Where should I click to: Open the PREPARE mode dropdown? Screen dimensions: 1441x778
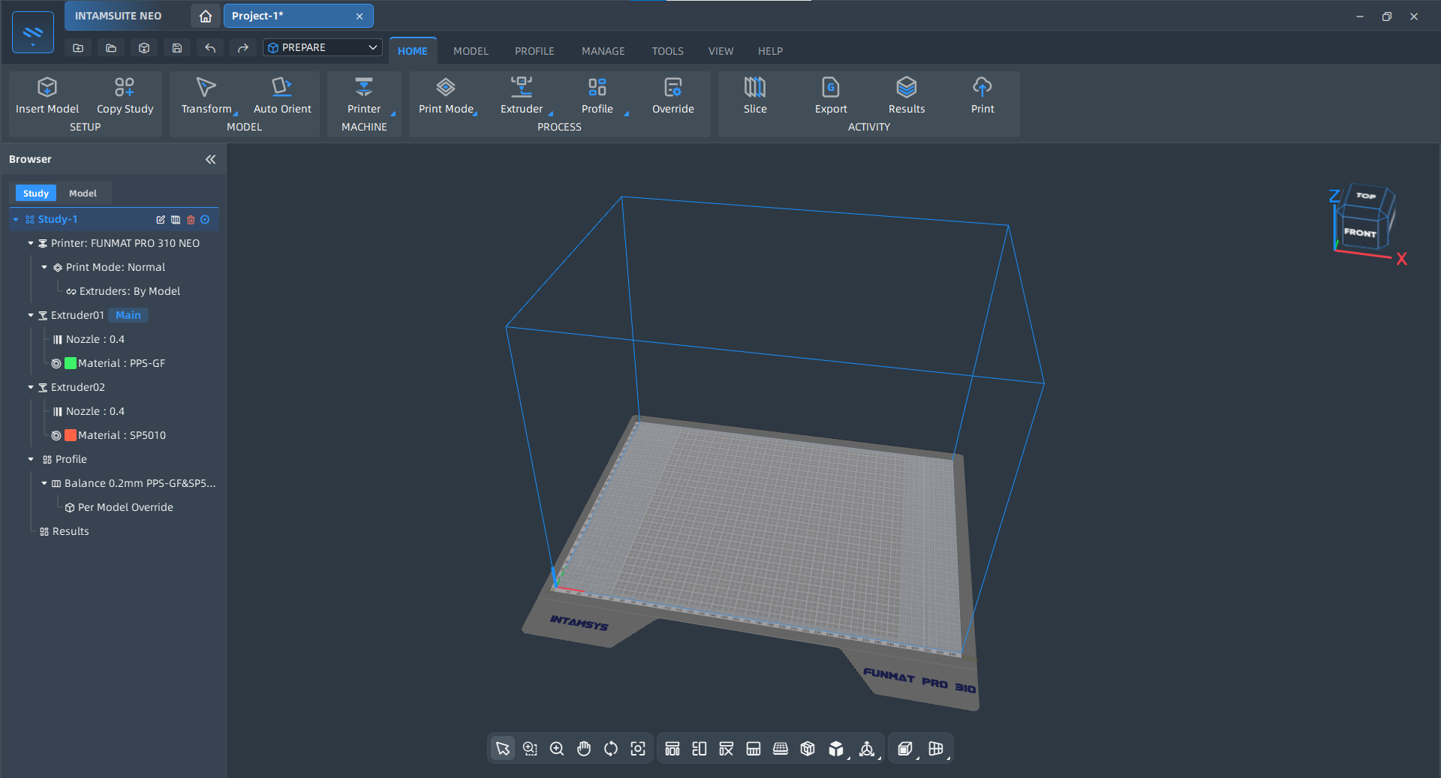coord(323,48)
